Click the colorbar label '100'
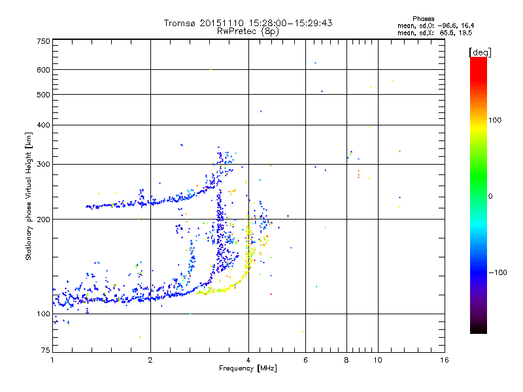This screenshot has height=392, width=523. [495, 120]
